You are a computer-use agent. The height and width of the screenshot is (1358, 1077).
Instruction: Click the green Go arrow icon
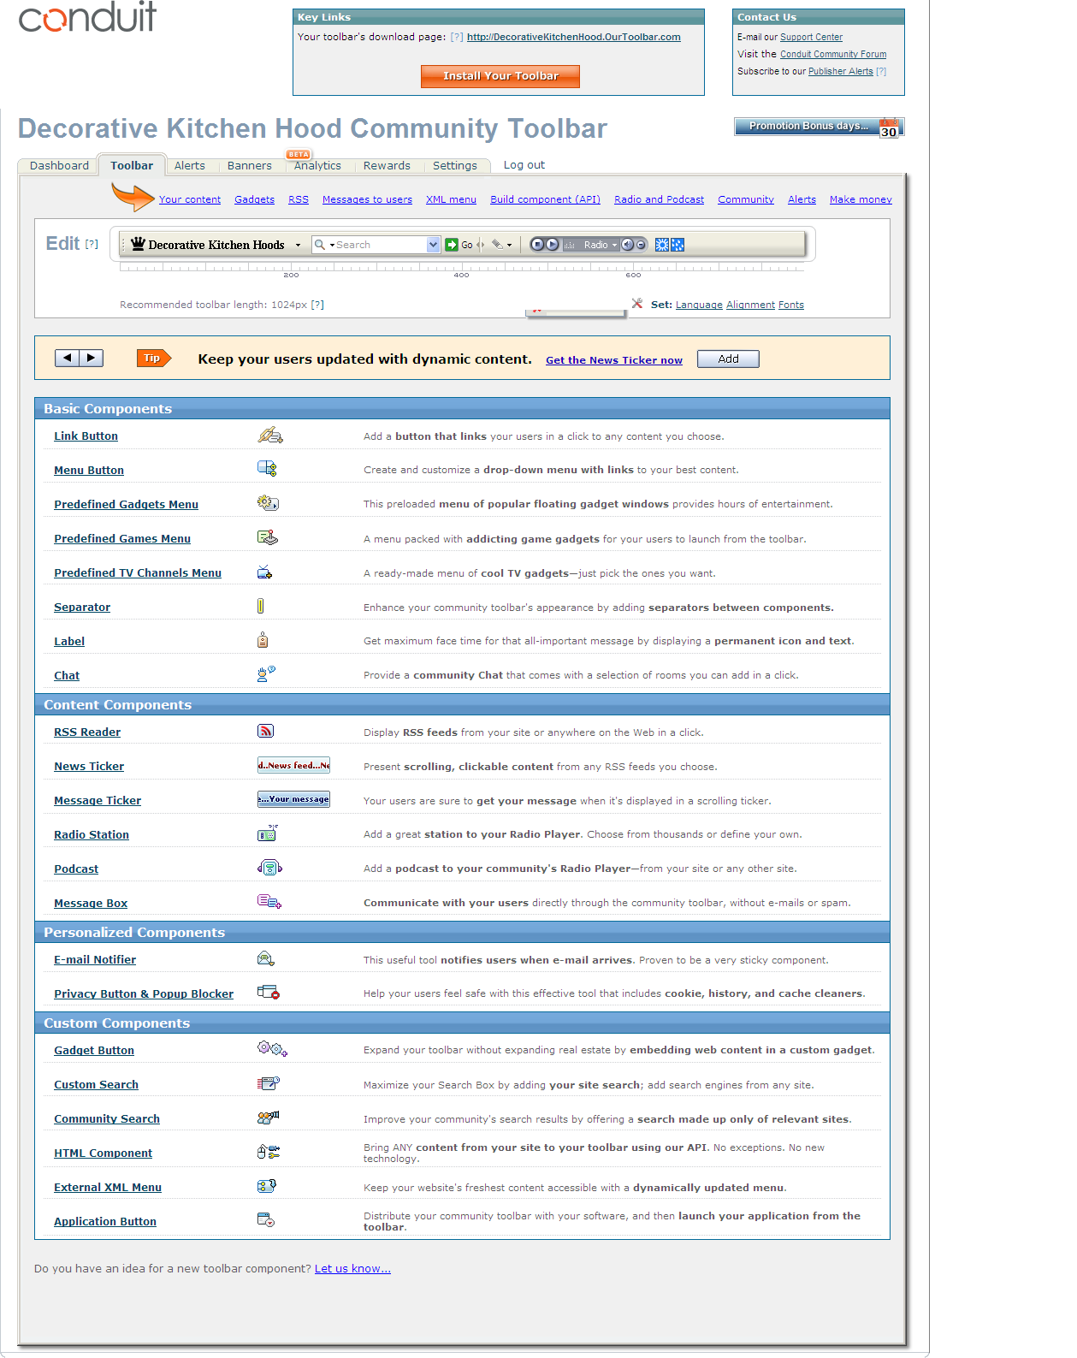pyautogui.click(x=452, y=245)
